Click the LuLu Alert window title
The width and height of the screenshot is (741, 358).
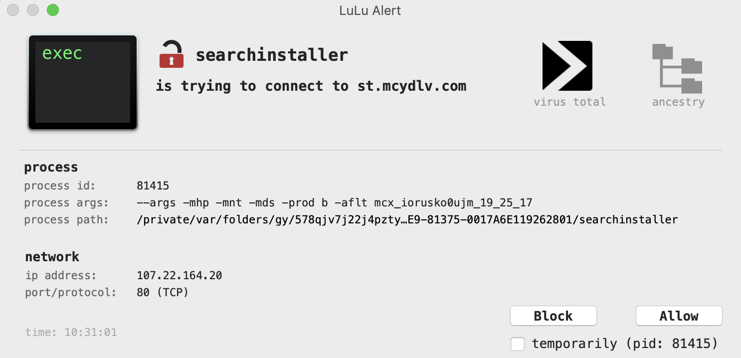370,10
